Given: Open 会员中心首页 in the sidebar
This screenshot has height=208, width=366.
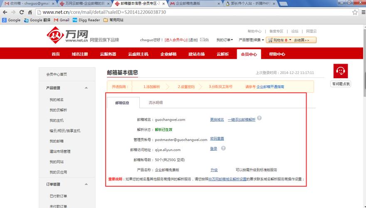Looking at the screenshot, I should coord(57,74).
